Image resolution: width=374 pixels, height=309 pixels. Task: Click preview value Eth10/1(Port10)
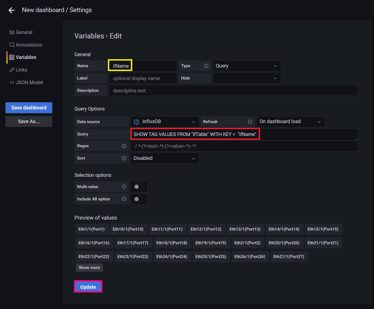pos(128,229)
